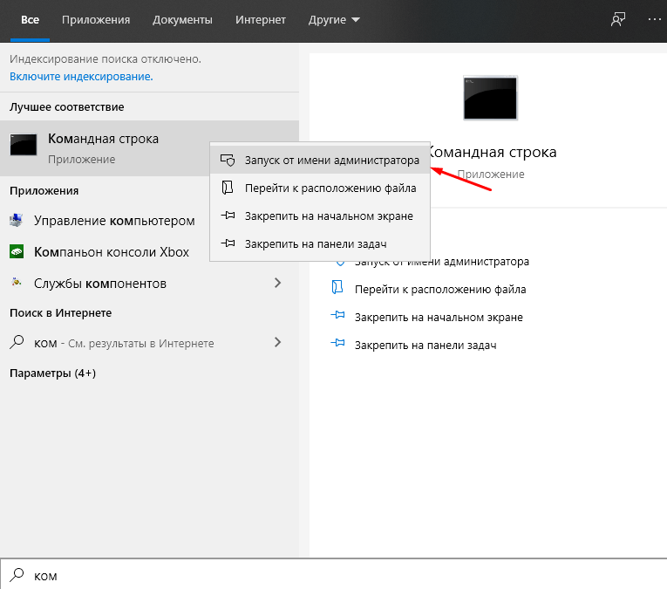Click the Управление компьютером icon
This screenshot has height=589, width=667.
pyautogui.click(x=17, y=220)
